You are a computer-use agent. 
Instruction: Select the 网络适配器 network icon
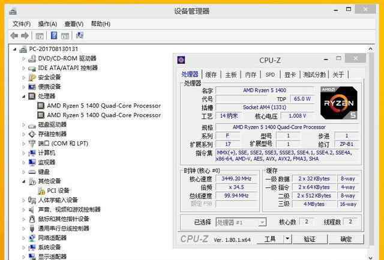click(x=32, y=238)
